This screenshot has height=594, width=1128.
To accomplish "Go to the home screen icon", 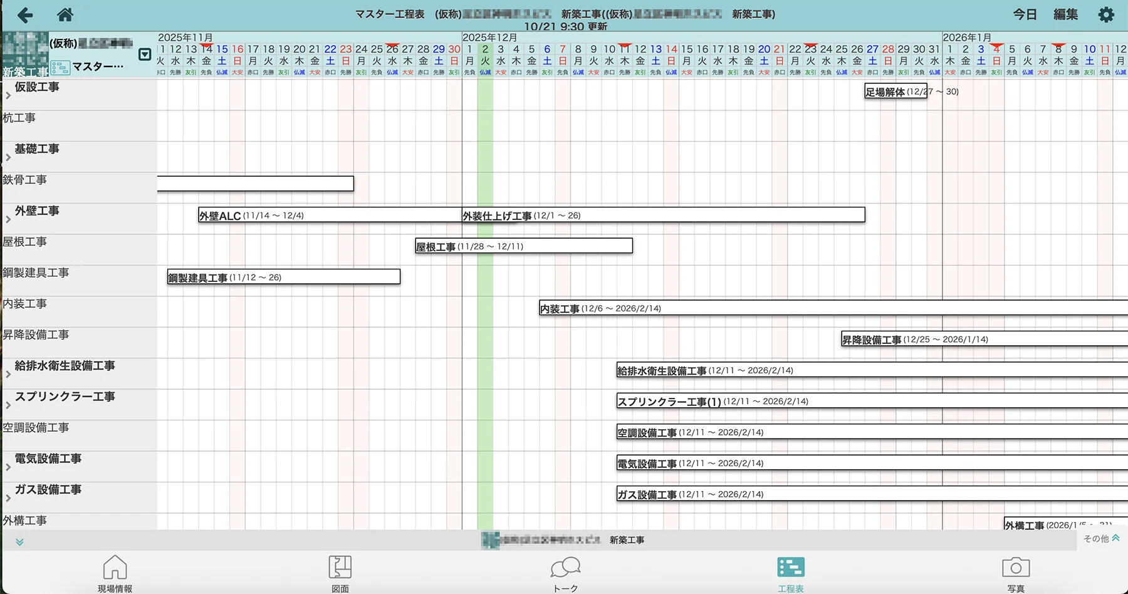I will [65, 14].
